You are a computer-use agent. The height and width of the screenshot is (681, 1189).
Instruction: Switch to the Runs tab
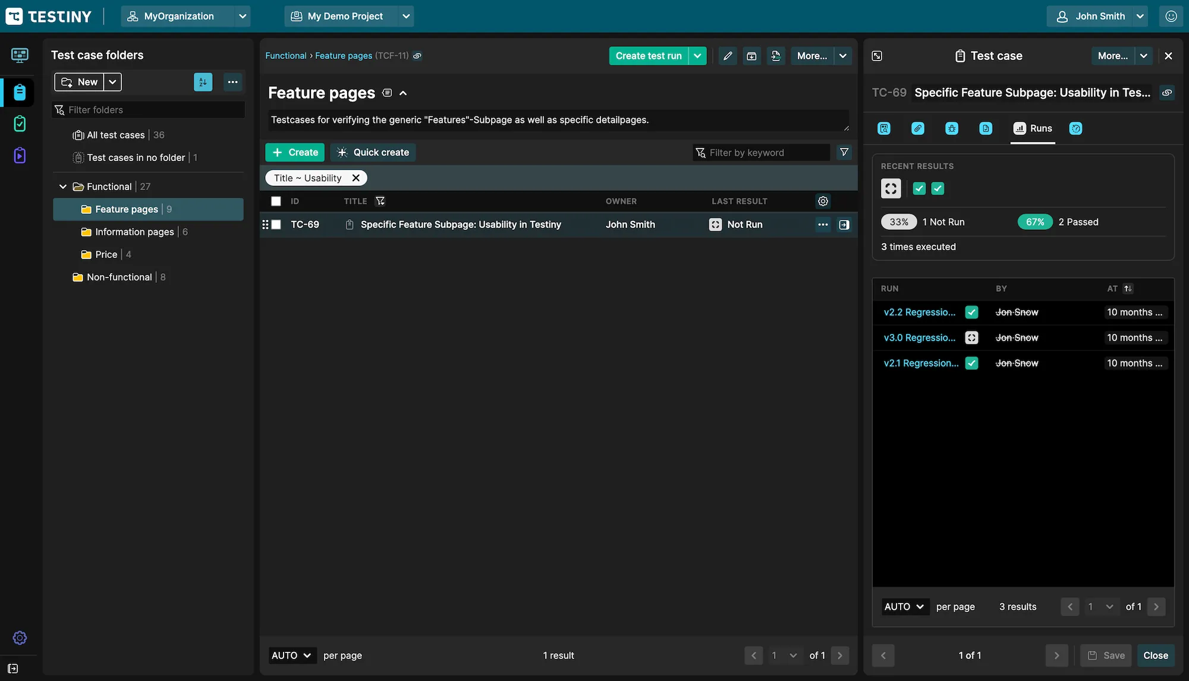click(1033, 128)
